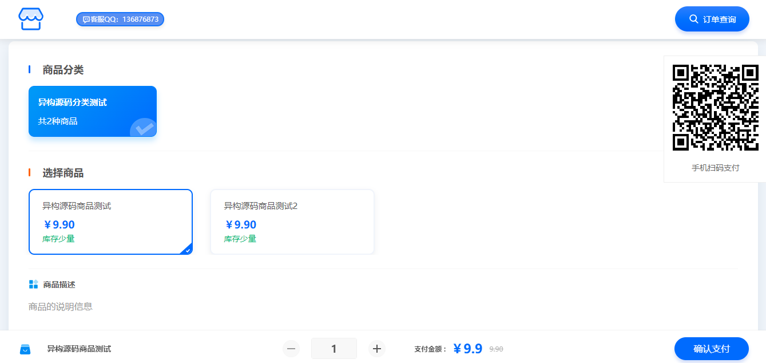The height and width of the screenshot is (363, 766).
Task: Click the 确认支付 button
Action: tap(711, 349)
